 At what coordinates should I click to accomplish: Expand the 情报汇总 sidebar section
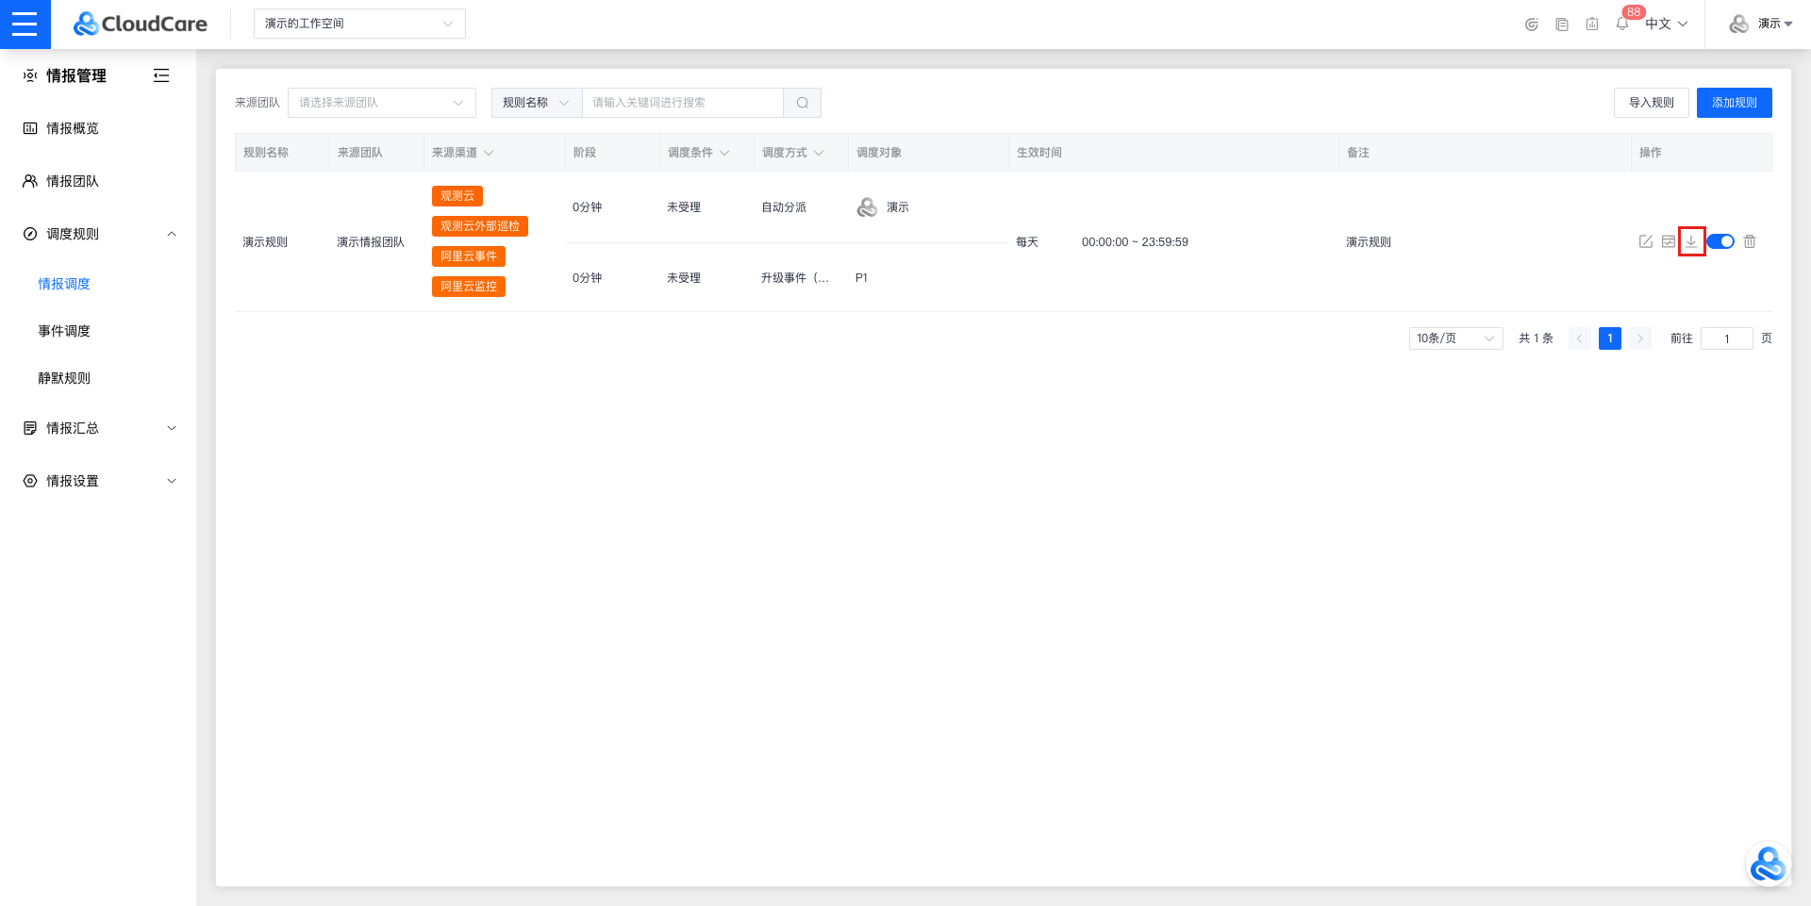(98, 428)
